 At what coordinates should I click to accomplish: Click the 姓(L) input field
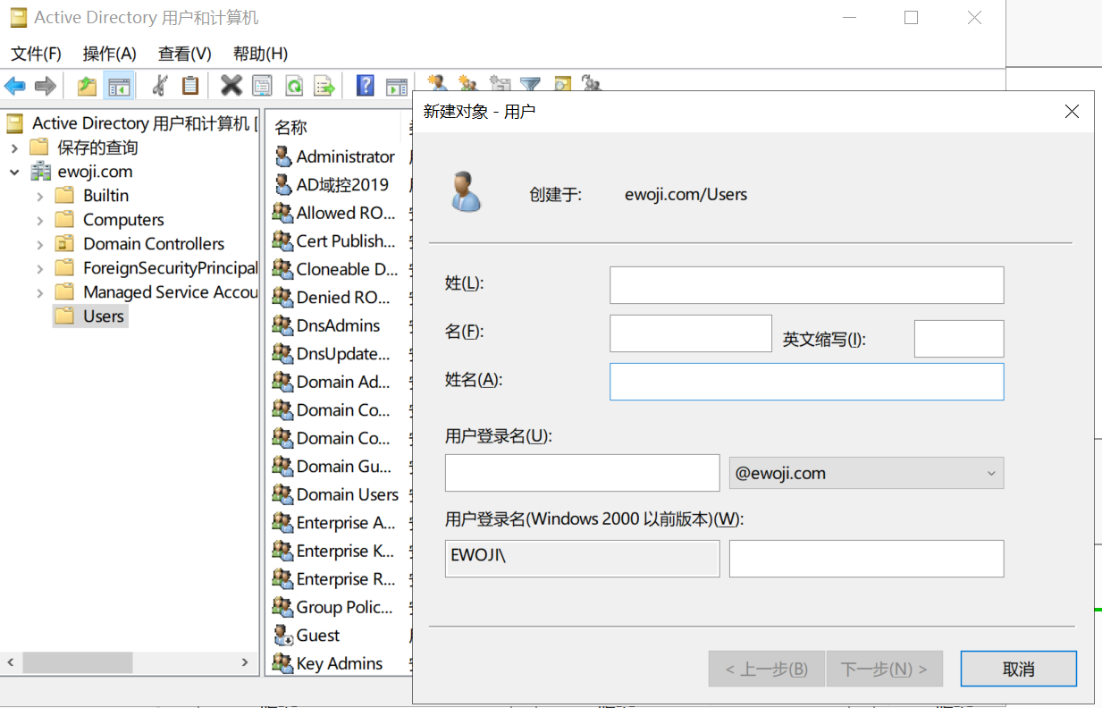tap(807, 285)
